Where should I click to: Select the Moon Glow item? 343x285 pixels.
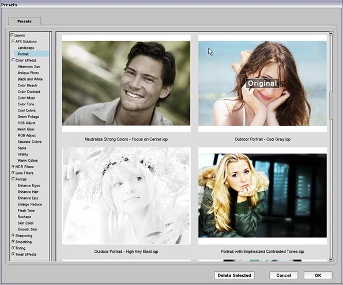pyautogui.click(x=26, y=129)
